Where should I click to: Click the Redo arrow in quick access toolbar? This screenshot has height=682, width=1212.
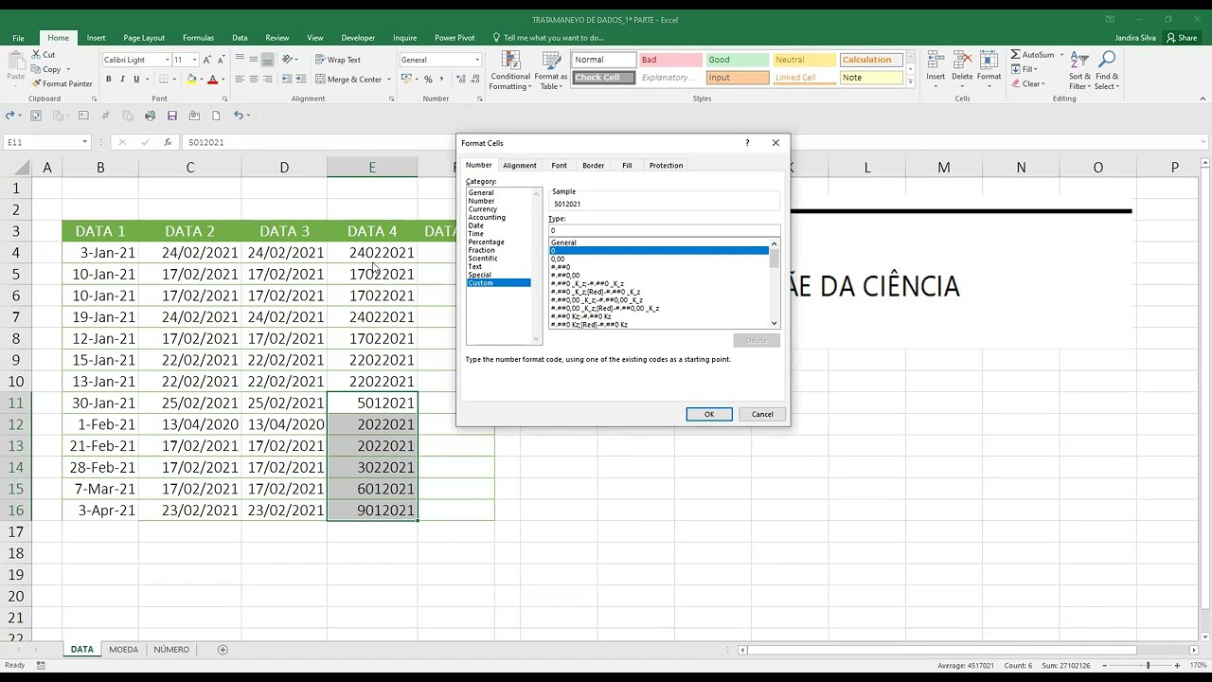(9, 116)
